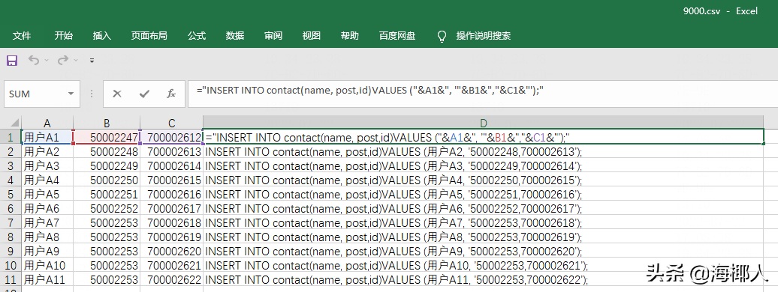The image size is (778, 292).
Task: Switch to the 帮助 ribbon tab
Action: 349,36
